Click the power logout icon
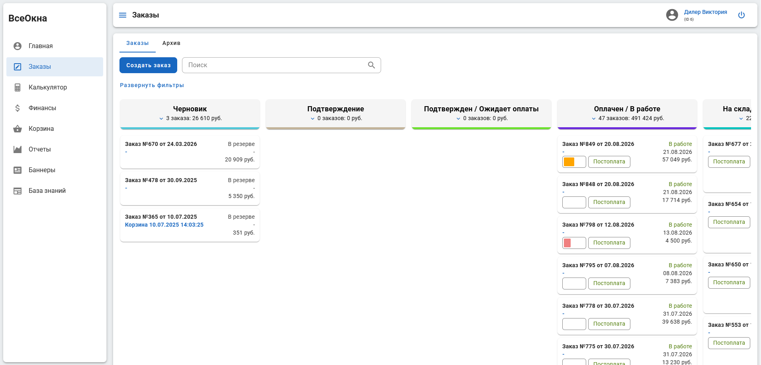Image resolution: width=761 pixels, height=365 pixels. [741, 15]
